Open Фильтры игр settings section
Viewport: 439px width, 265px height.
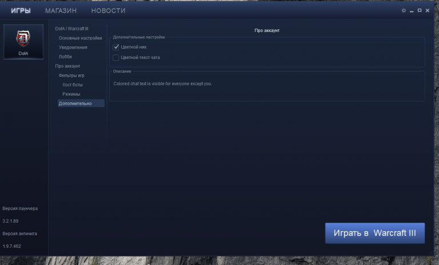[71, 76]
